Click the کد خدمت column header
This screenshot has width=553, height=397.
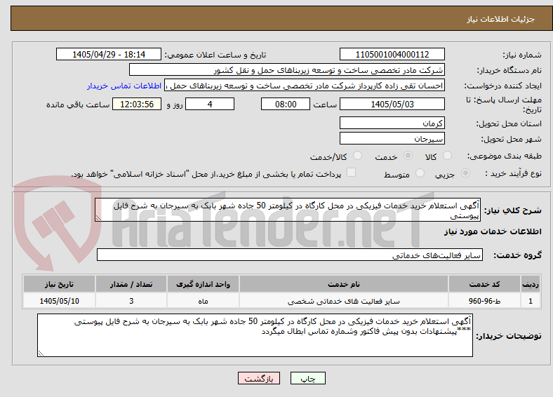[x=485, y=284]
